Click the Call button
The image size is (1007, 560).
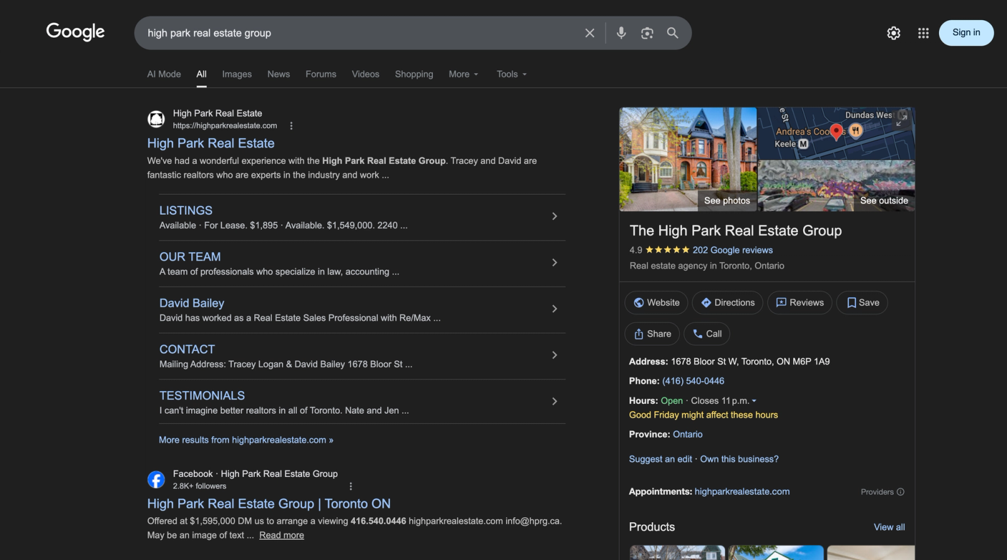click(x=707, y=334)
